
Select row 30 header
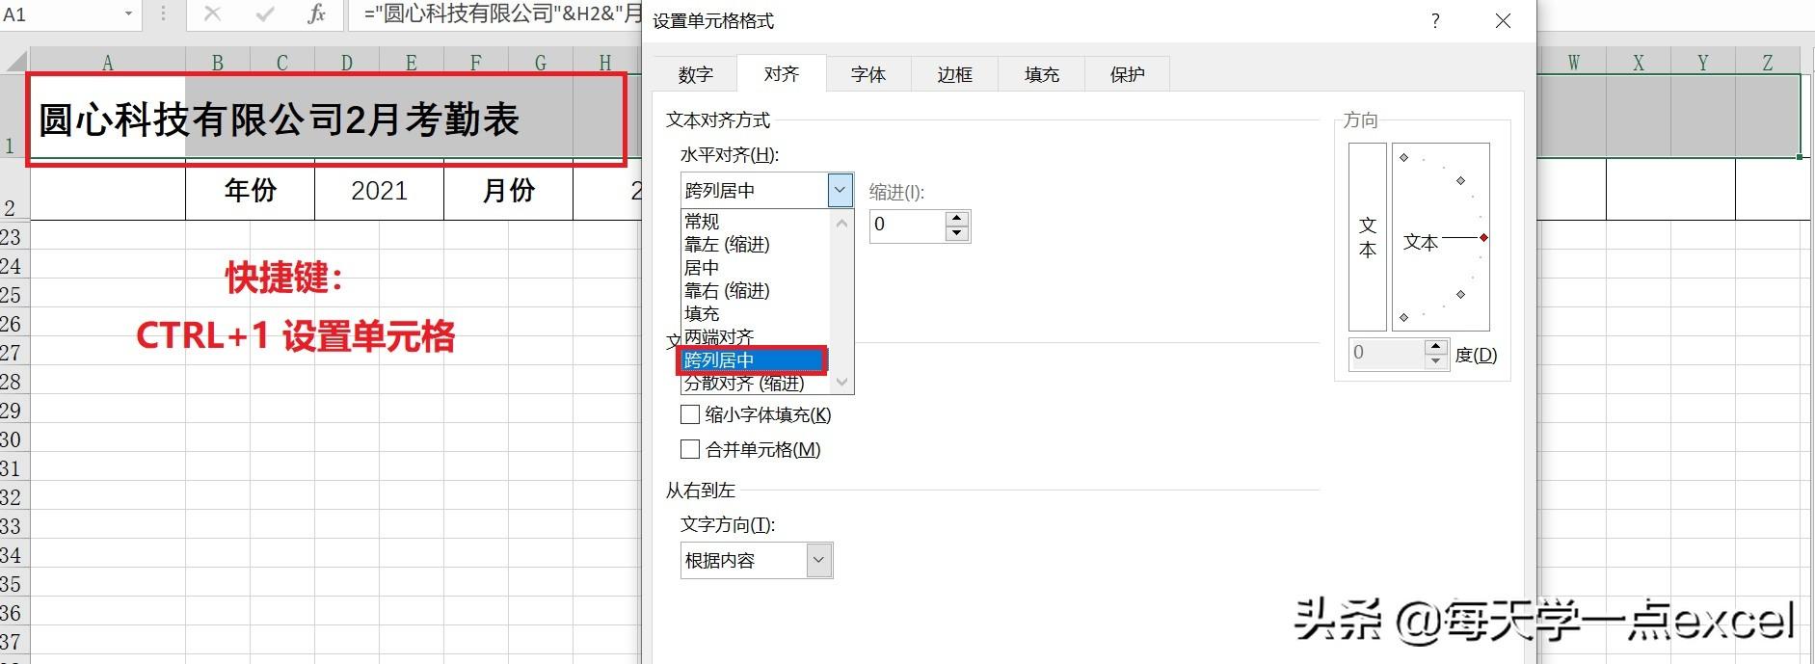[x=14, y=439]
